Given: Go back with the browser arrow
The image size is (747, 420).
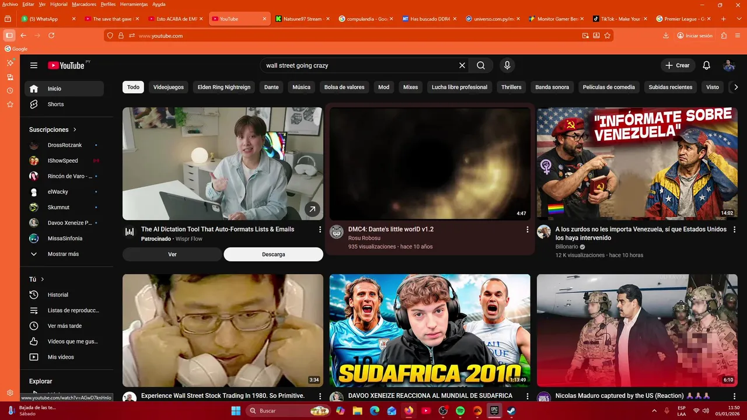Looking at the screenshot, I should 23,36.
